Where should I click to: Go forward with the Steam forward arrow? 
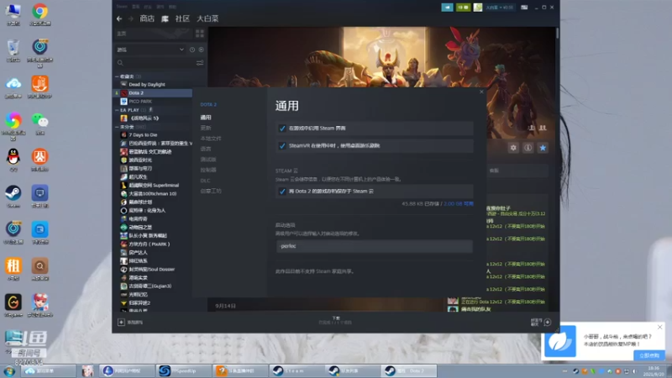(x=131, y=18)
